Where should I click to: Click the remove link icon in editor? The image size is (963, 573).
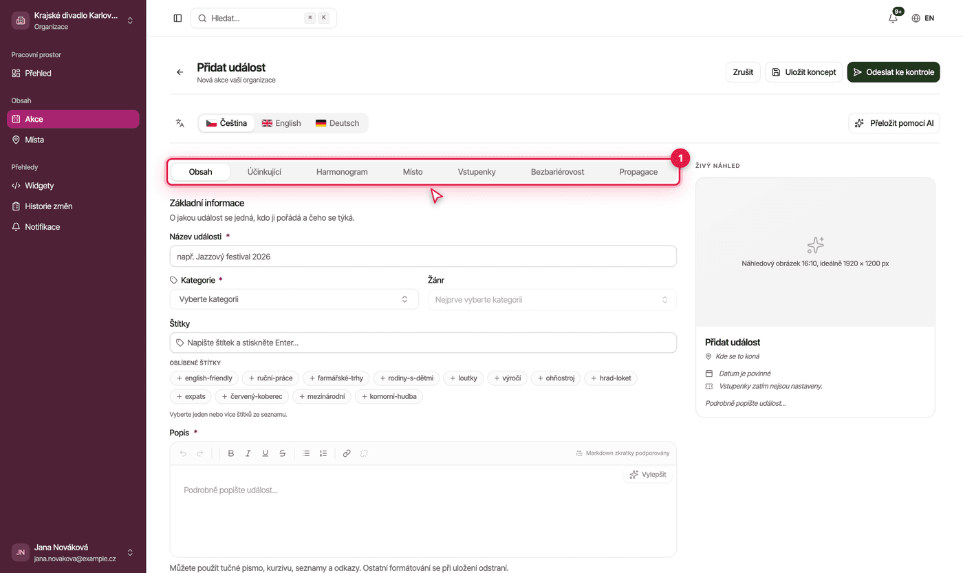coord(364,453)
